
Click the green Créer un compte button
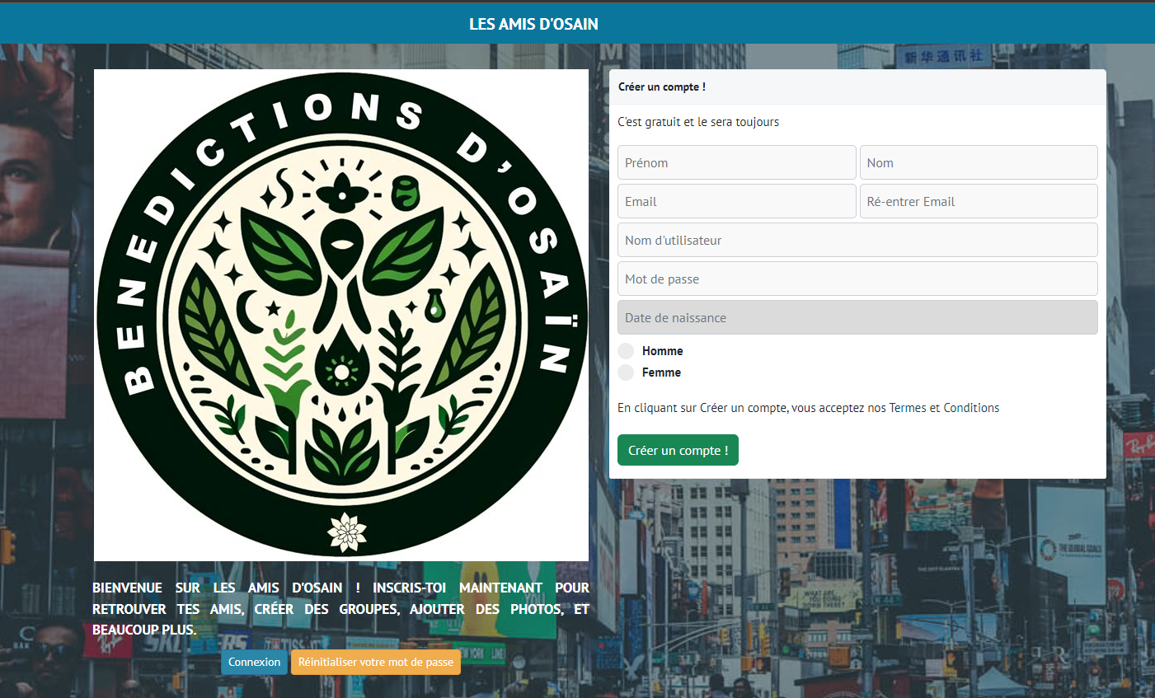click(x=678, y=451)
